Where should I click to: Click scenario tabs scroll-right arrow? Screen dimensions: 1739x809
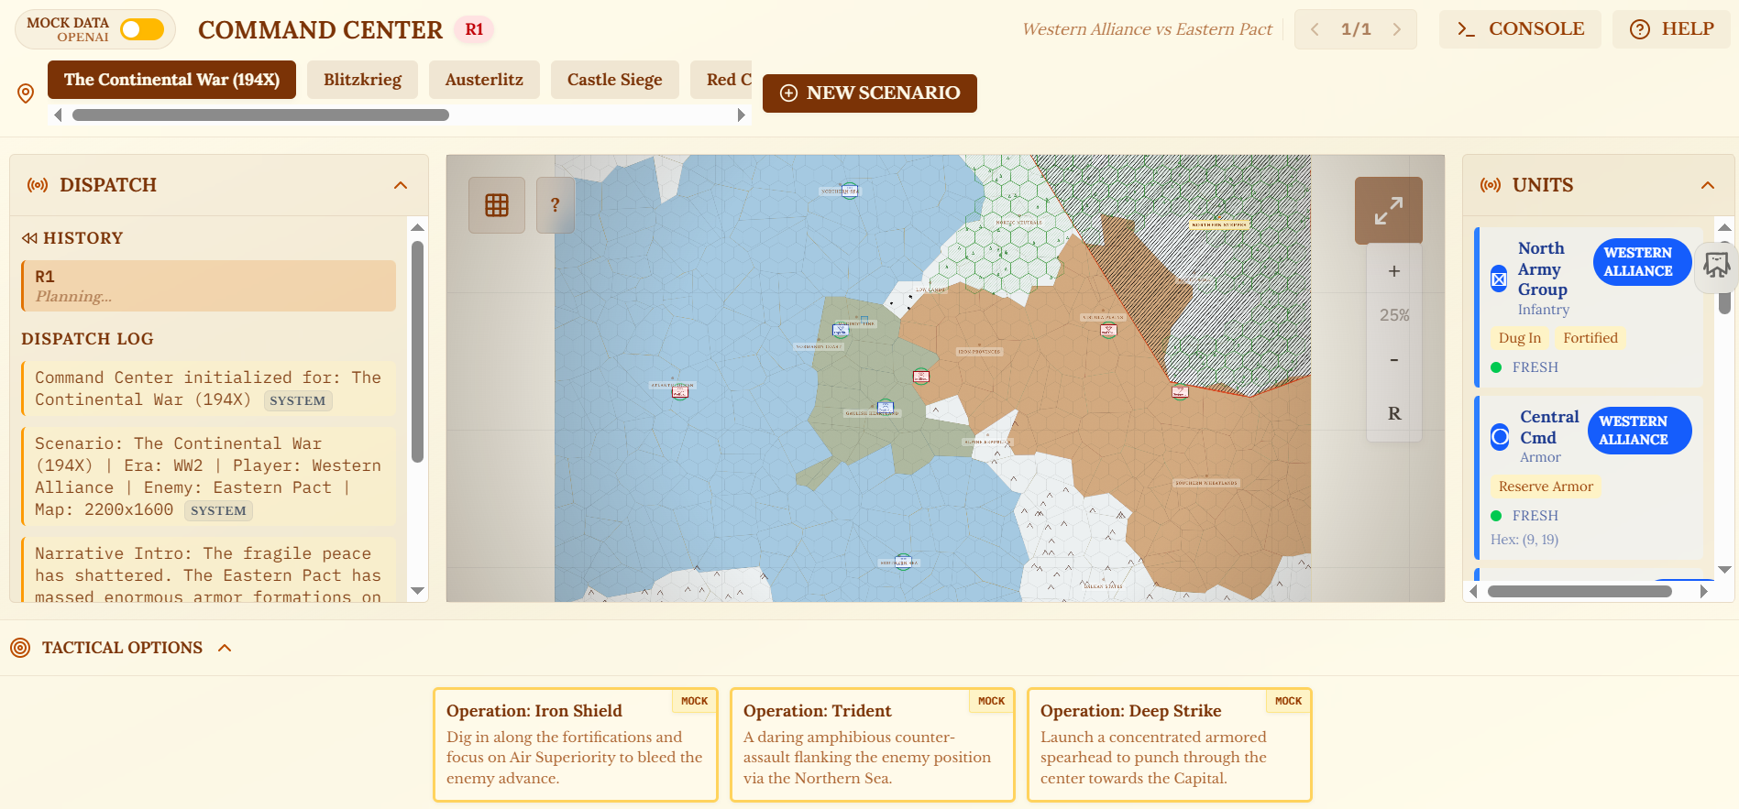pyautogui.click(x=742, y=115)
